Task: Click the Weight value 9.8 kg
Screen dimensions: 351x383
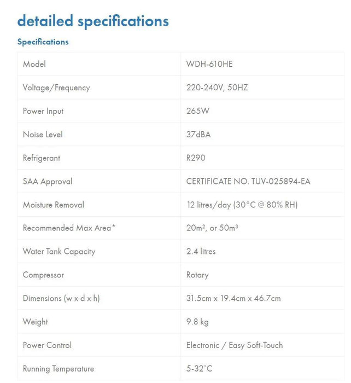Action: click(197, 322)
